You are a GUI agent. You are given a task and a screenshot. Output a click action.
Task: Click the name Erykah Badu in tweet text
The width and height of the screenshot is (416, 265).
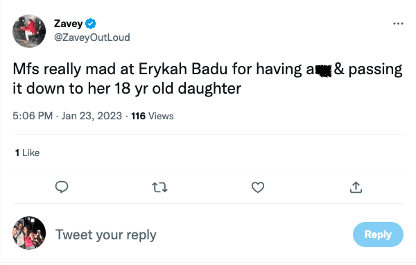tap(183, 69)
